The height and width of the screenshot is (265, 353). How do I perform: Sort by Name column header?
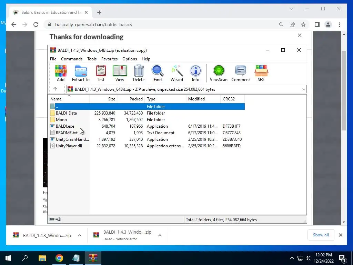tap(69, 99)
